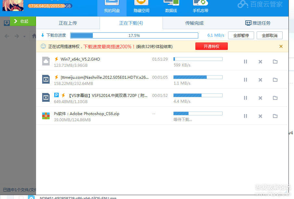This screenshot has width=294, height=199.
Task: Click the Nashville download progress bar
Action: [x=198, y=77]
